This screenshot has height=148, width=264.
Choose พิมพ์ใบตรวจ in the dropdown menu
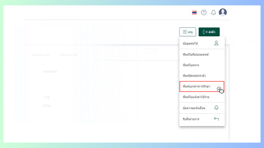[191, 65]
